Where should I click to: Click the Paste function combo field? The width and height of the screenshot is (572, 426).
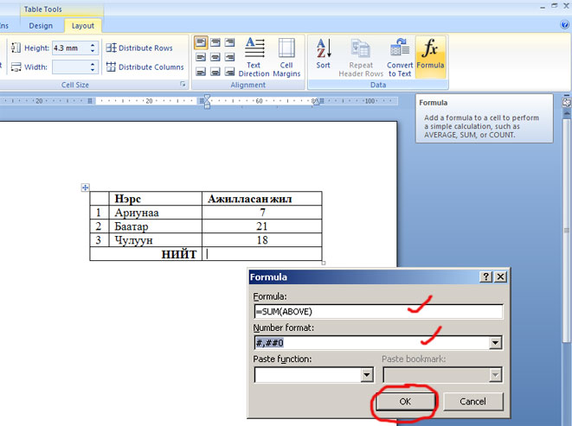pyautogui.click(x=308, y=375)
